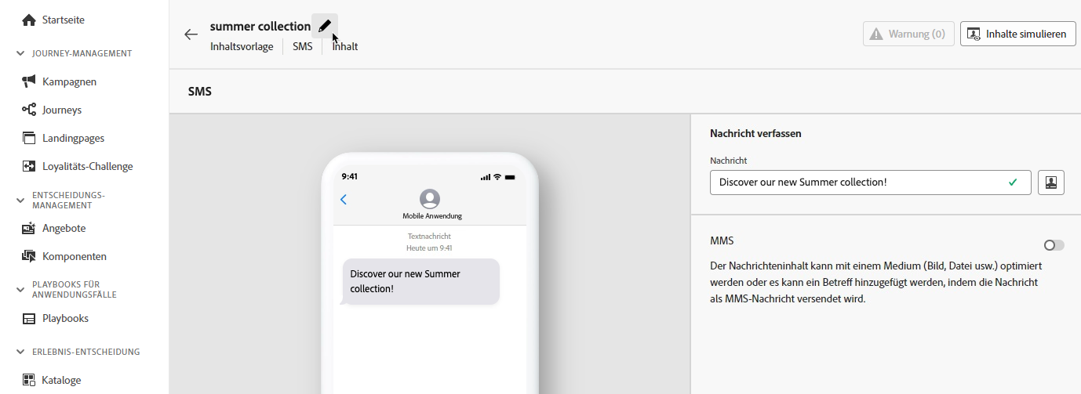Click the Angebote icon in sidebar
Screen dimensions: 1081x394
(29, 228)
